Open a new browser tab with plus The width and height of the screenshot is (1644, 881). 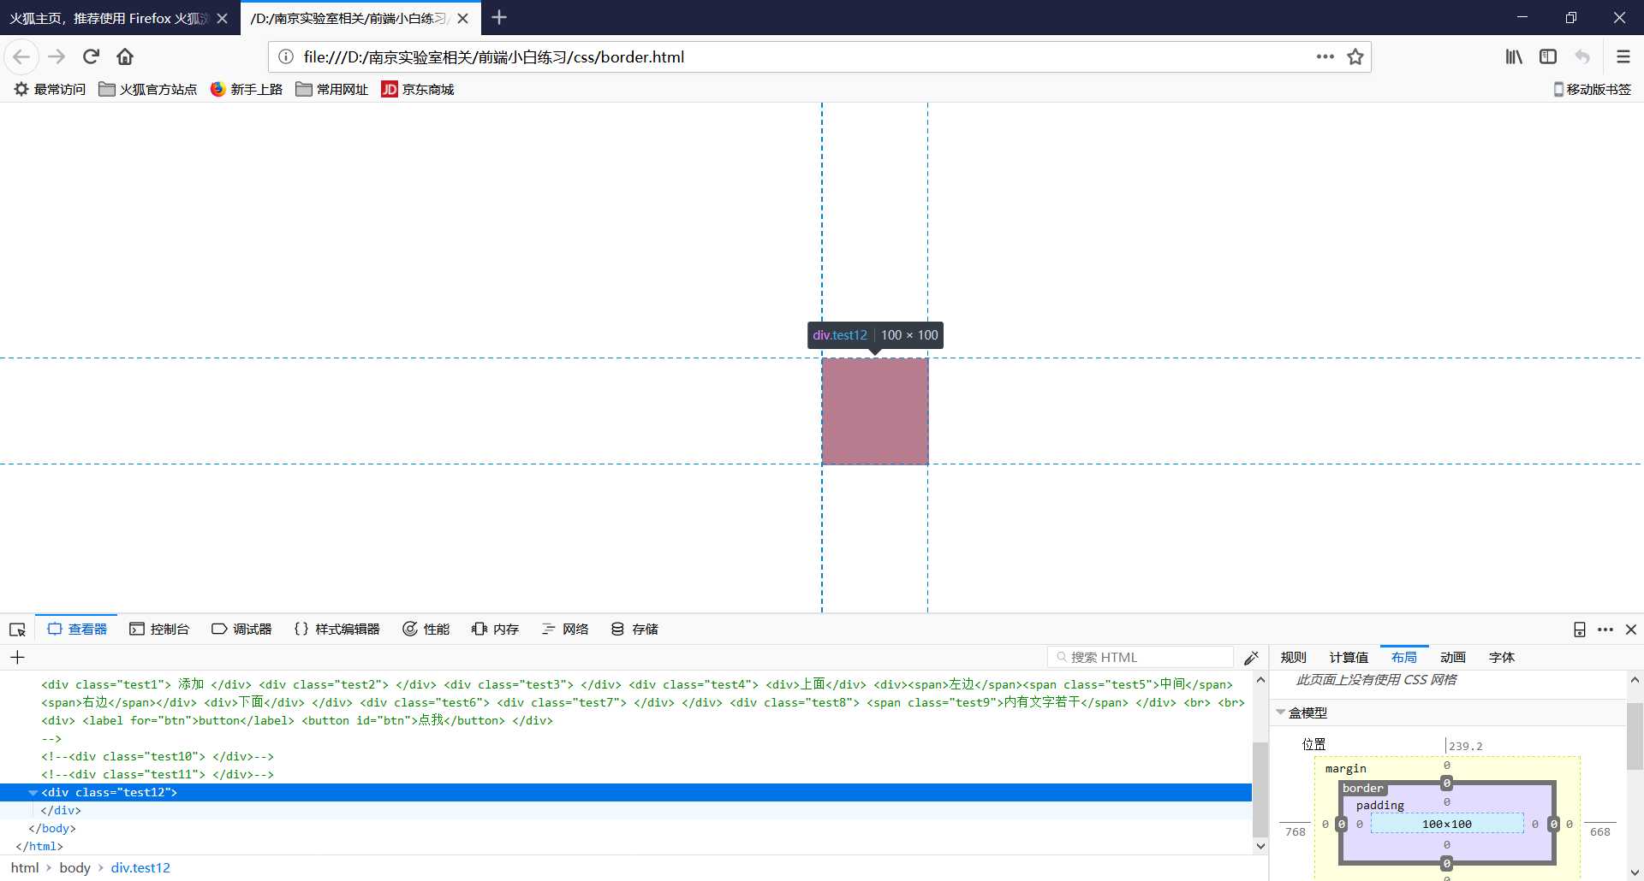[499, 17]
